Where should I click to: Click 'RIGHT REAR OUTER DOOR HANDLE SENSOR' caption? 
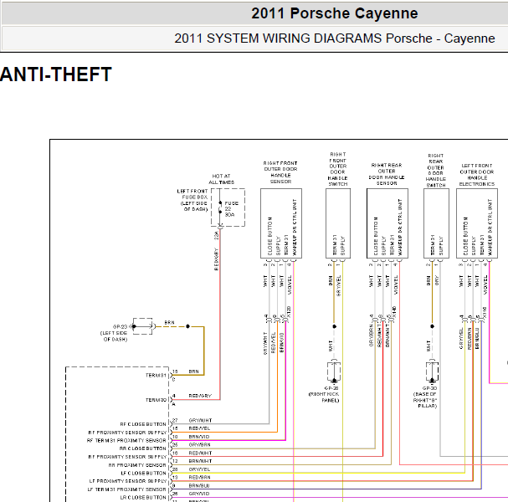tap(387, 174)
